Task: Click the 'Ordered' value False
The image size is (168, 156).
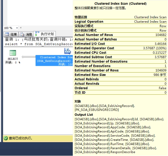Action: (x=163, y=88)
